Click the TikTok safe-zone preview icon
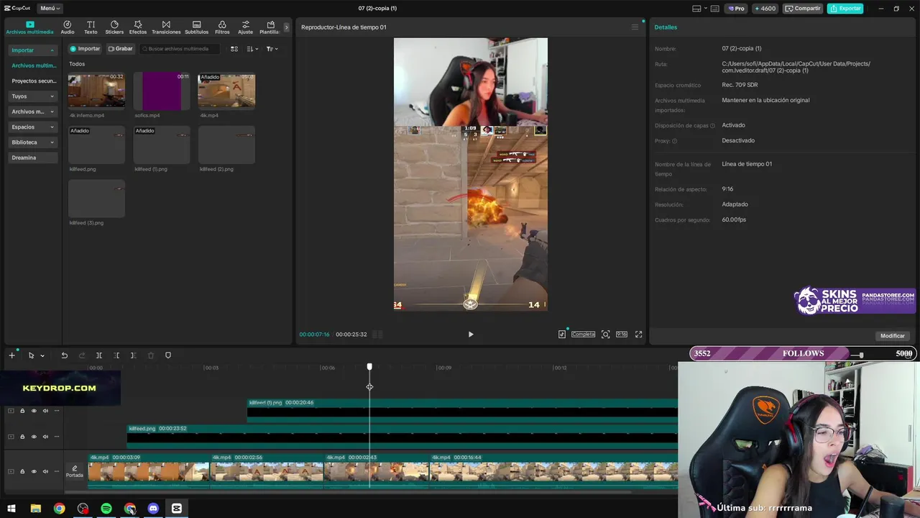Viewport: 920px width, 518px height. pyautogui.click(x=562, y=335)
